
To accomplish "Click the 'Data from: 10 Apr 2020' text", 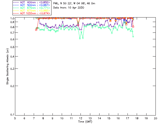I will point(69,8).
